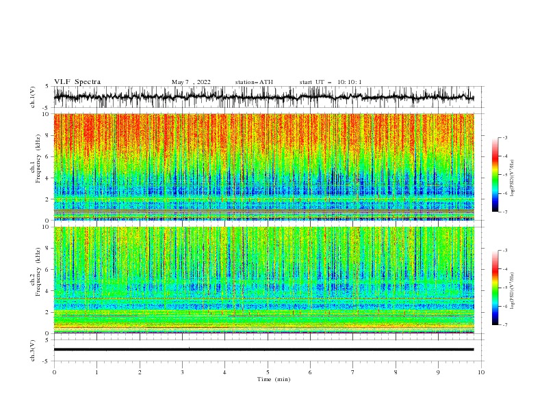Click the "ch.3(V)" axis label
Image resolution: width=542 pixels, height=418 pixels.
click(x=33, y=350)
